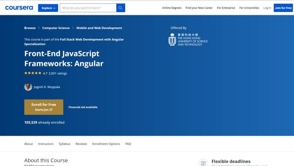Go to For Universities page
The image size is (294, 166).
(249, 8)
